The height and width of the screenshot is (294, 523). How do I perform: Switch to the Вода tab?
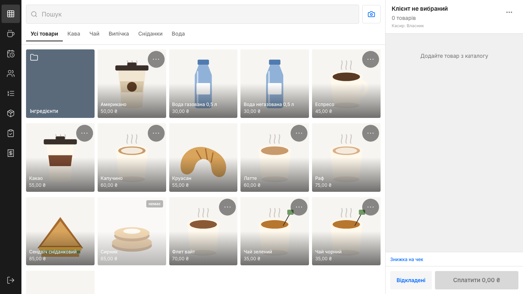point(178,34)
